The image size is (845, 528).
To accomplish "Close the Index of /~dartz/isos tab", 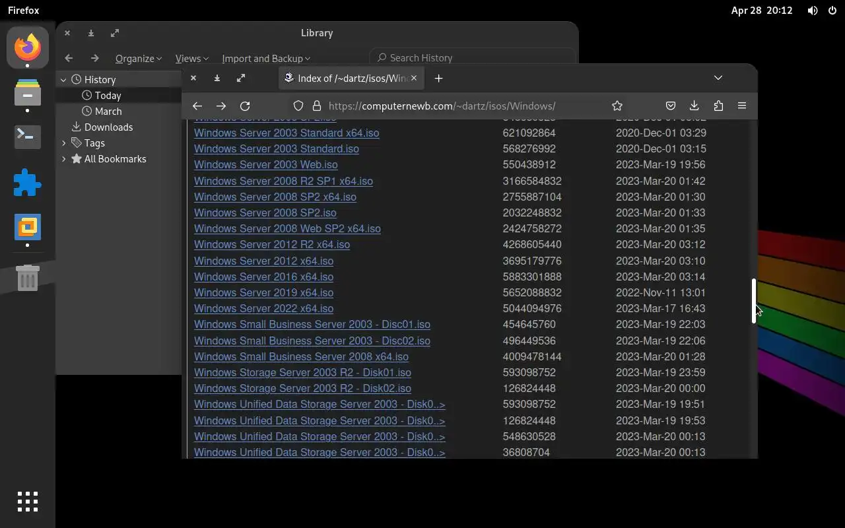I will pos(414,78).
